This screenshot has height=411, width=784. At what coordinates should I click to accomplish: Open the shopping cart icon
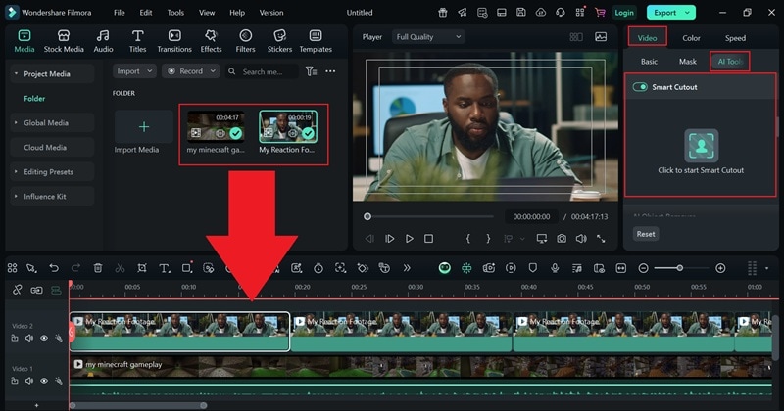pyautogui.click(x=600, y=13)
